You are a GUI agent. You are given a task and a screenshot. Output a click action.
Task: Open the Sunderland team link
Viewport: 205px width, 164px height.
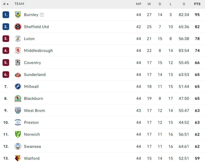point(35,75)
